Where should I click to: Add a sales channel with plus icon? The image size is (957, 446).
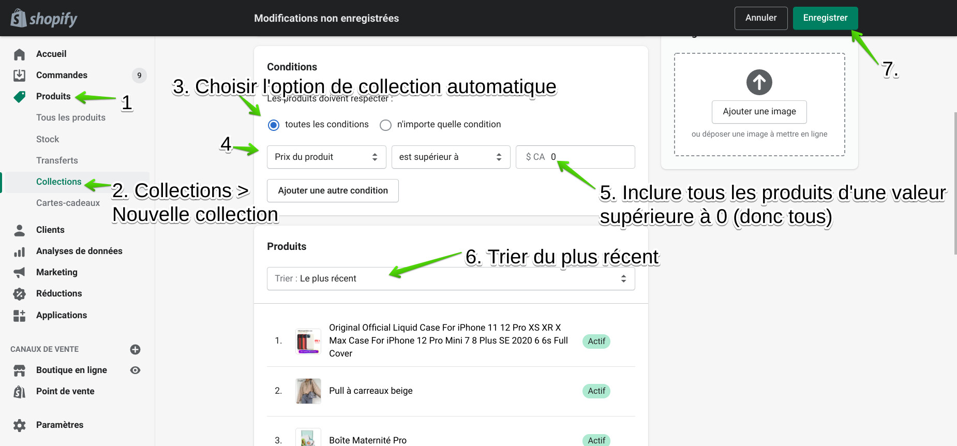click(x=136, y=349)
